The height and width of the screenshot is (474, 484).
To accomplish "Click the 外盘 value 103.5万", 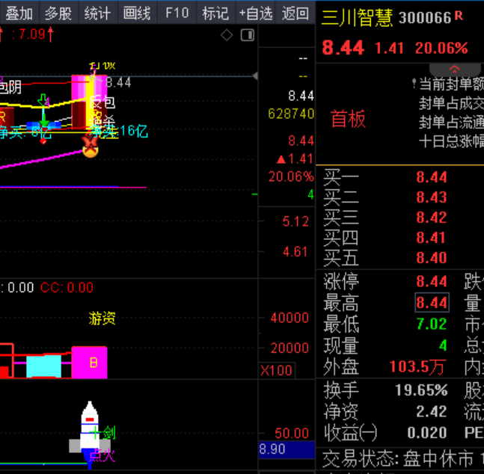I will click(417, 366).
